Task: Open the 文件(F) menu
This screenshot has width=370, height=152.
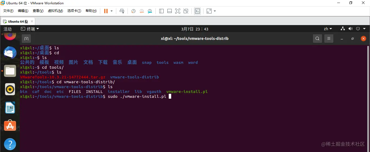Action: point(8,11)
